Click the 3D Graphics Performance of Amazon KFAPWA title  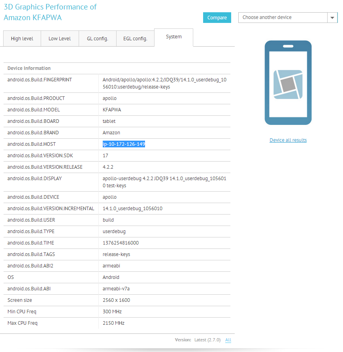50,12
